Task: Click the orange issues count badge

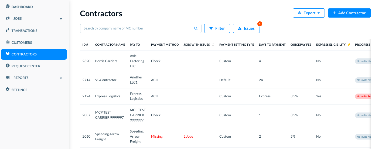Action: (260, 24)
